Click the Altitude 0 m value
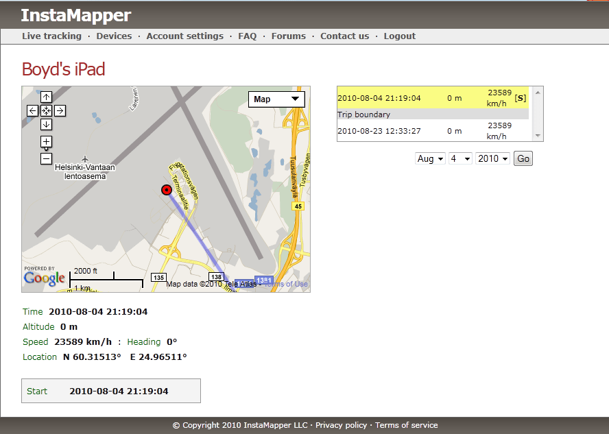The height and width of the screenshot is (434, 609). [x=69, y=326]
